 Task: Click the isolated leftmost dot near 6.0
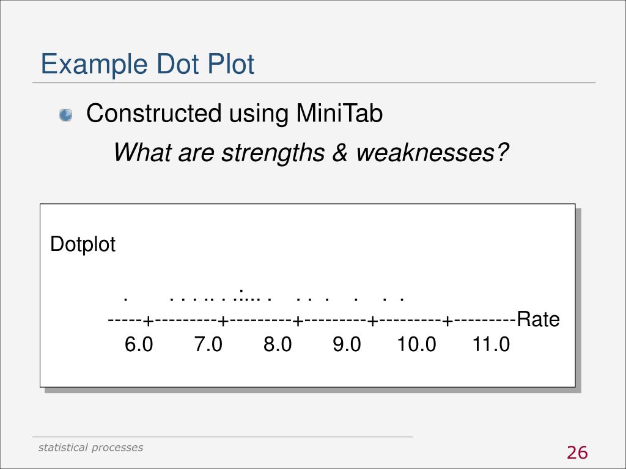(x=126, y=299)
